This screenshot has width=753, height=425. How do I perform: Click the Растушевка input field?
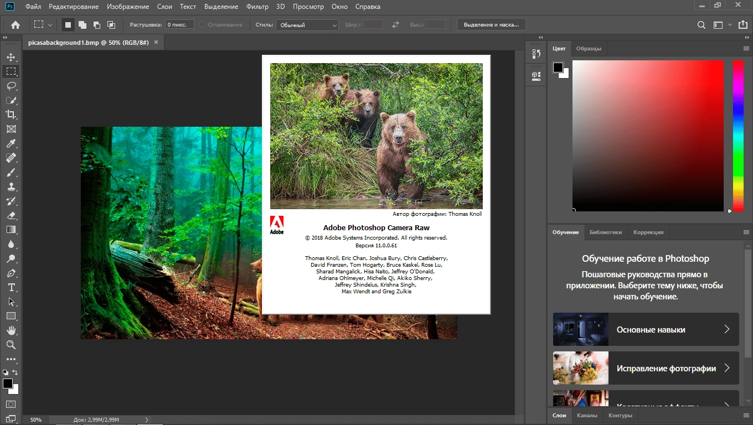[180, 25]
